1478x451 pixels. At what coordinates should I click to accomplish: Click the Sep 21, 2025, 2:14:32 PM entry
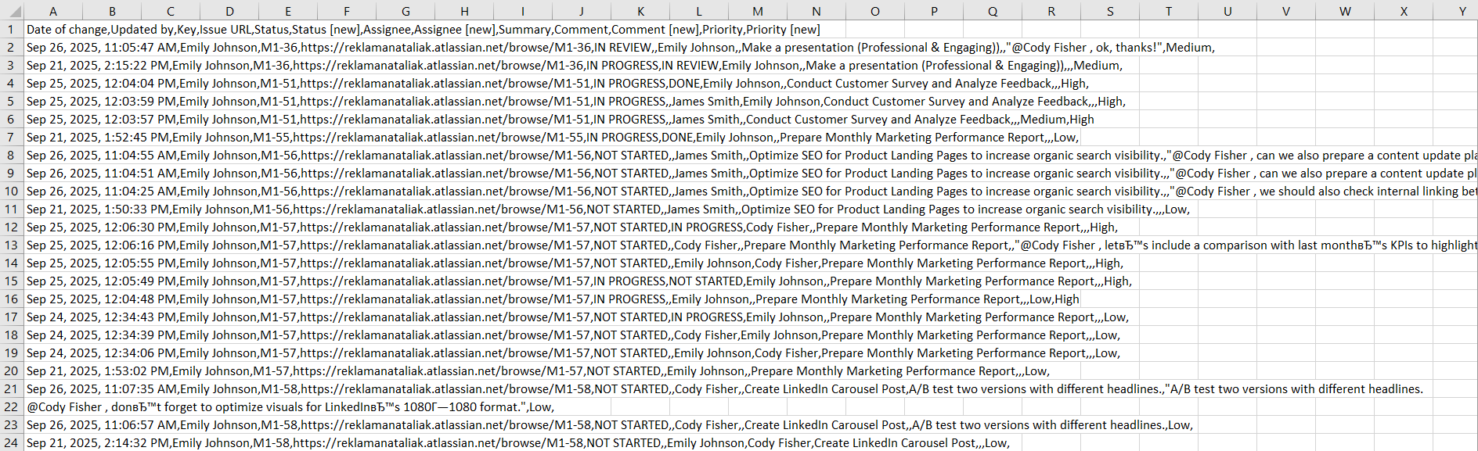click(98, 443)
